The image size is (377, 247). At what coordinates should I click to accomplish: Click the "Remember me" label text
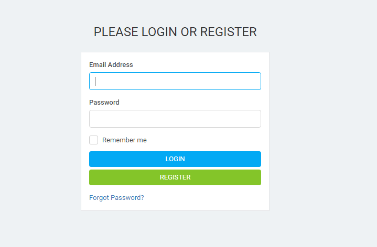click(124, 140)
